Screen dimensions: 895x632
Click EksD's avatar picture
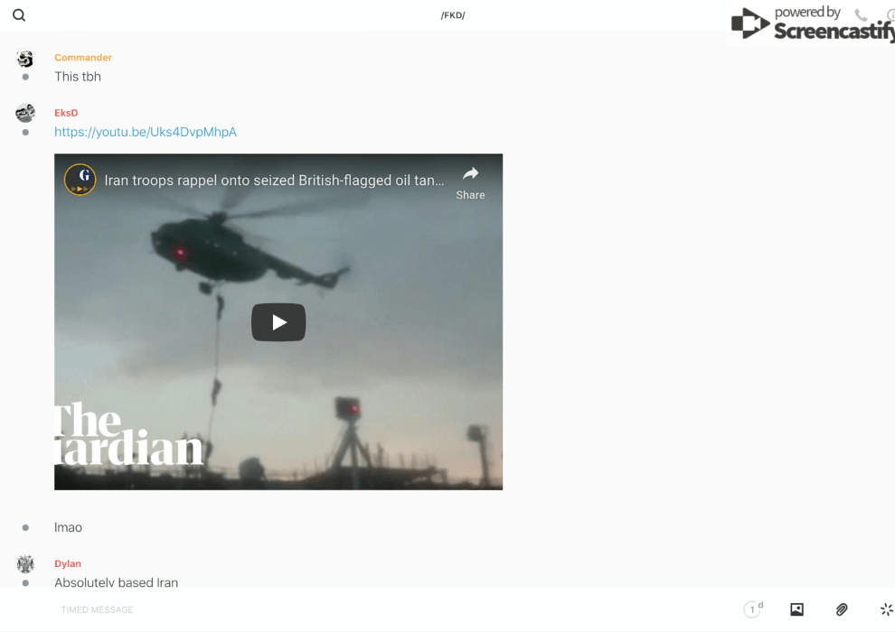pos(25,113)
